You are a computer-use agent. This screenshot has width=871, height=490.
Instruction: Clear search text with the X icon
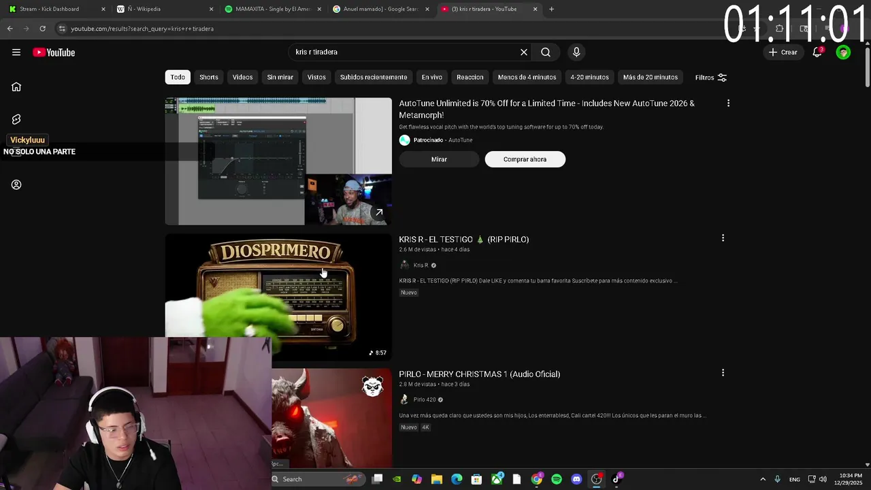[x=524, y=52]
